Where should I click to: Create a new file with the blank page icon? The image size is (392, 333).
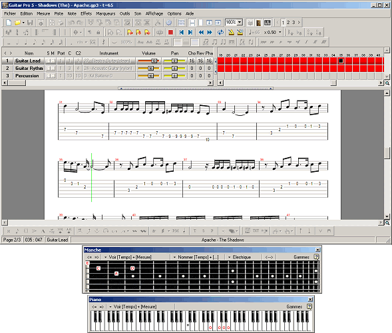click(x=9, y=23)
